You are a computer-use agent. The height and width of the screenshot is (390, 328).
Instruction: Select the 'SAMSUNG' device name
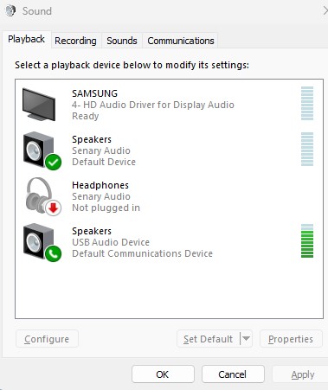coord(94,93)
